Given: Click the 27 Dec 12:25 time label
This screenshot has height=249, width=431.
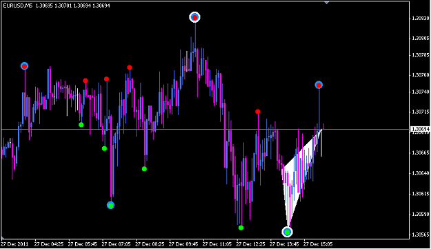Looking at the screenshot, I should click(251, 244).
